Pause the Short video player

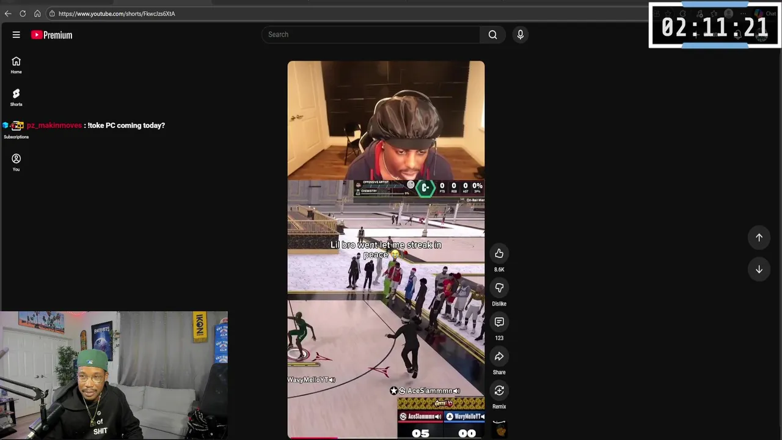(x=386, y=249)
